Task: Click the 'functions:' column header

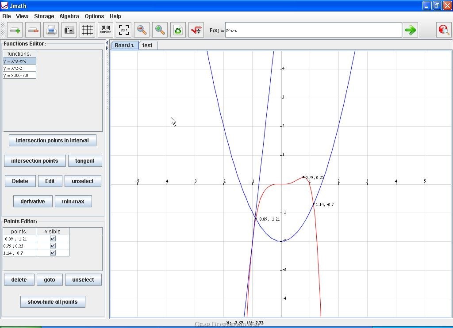Action: [19, 53]
